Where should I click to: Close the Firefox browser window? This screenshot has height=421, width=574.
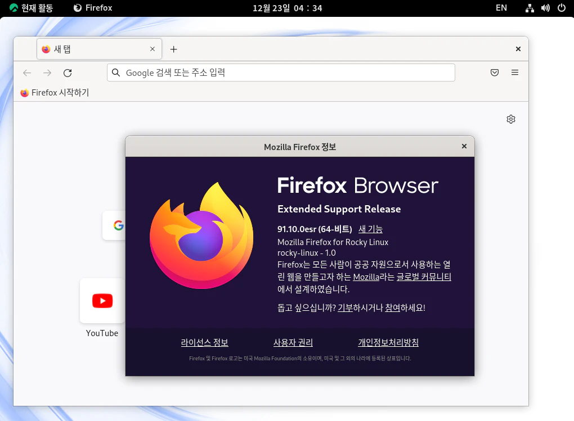(x=518, y=49)
